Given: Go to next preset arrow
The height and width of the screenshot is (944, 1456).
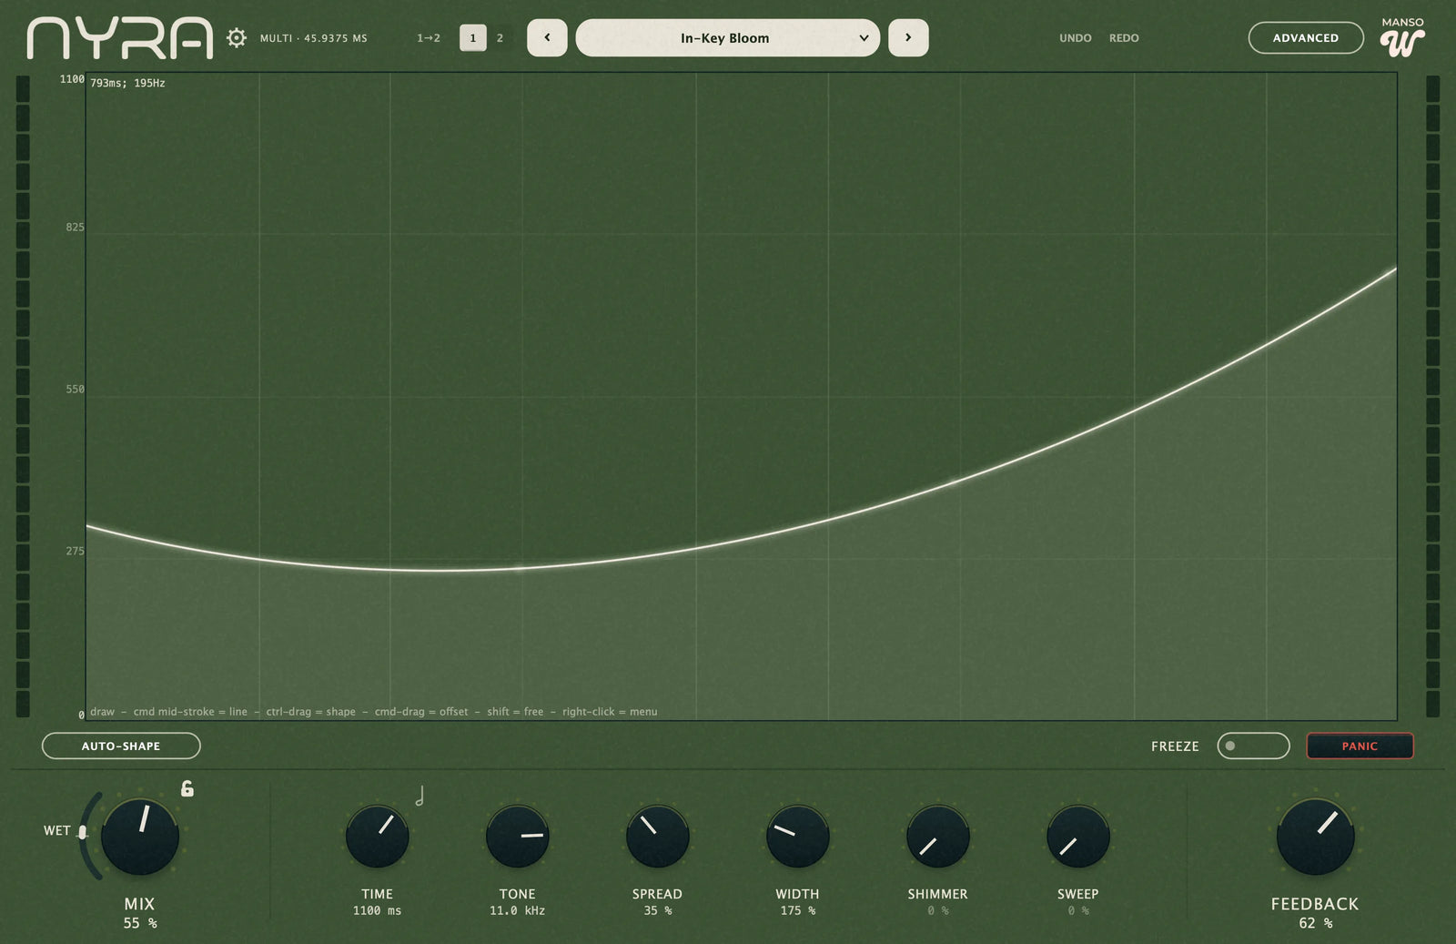Looking at the screenshot, I should [908, 38].
